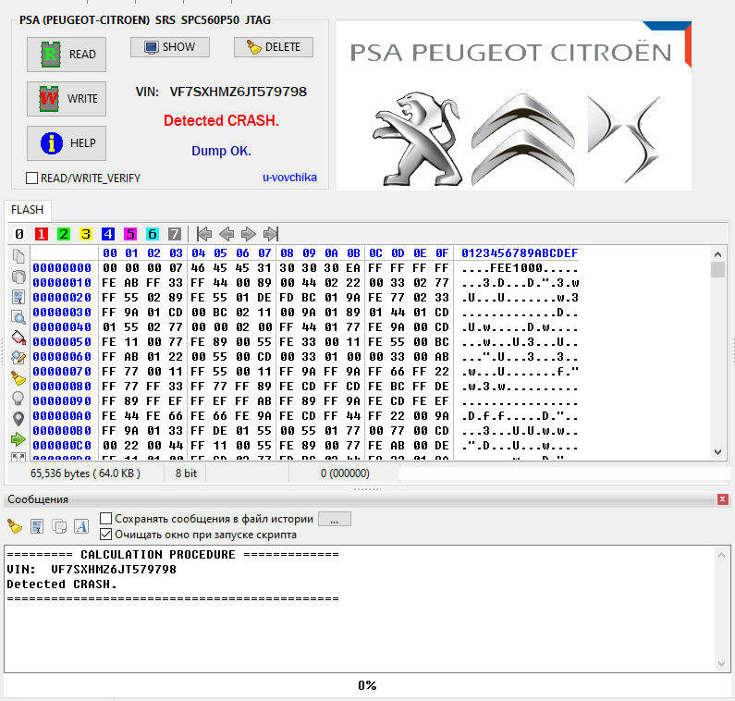
Task: Select blue color marker 4
Action: pyautogui.click(x=108, y=233)
